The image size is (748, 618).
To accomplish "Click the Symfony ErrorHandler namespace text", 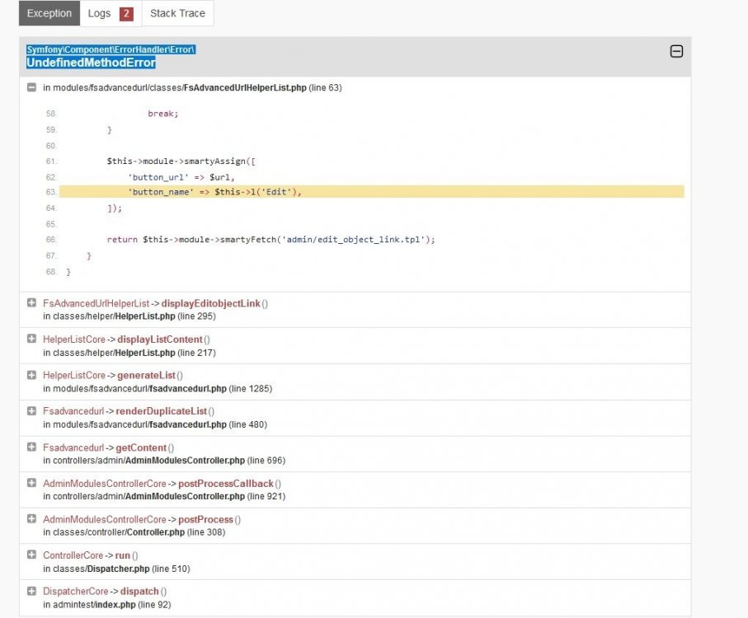I will tap(111, 49).
